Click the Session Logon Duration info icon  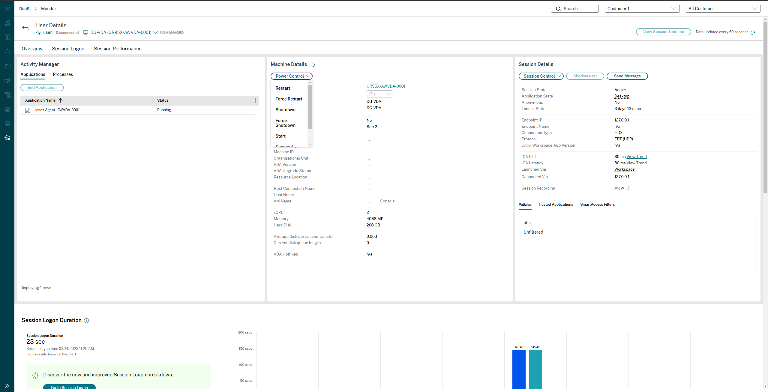tap(86, 321)
